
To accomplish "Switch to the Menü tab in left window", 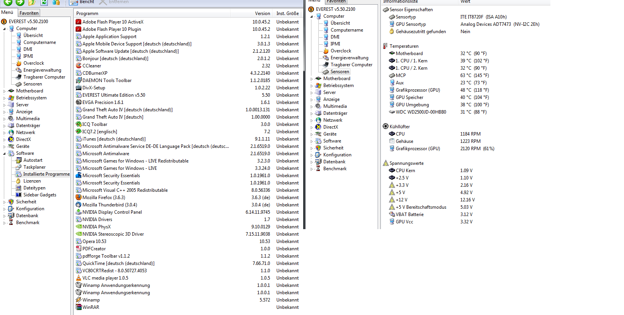I will coord(7,12).
